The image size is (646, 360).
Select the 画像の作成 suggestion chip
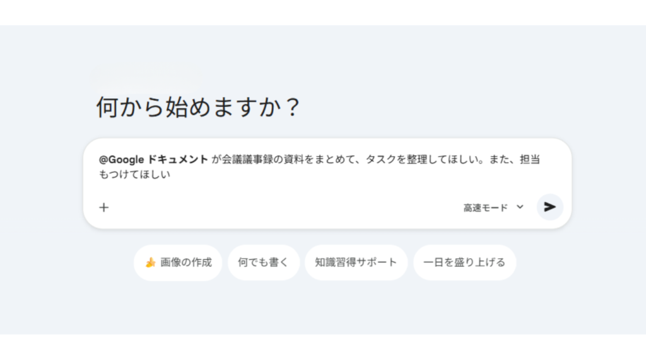click(x=178, y=262)
